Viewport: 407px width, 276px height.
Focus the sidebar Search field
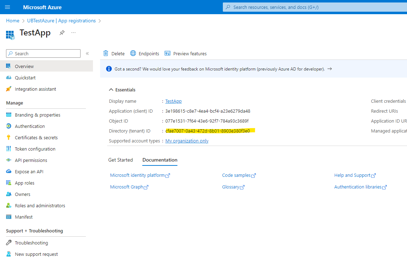tap(43, 53)
